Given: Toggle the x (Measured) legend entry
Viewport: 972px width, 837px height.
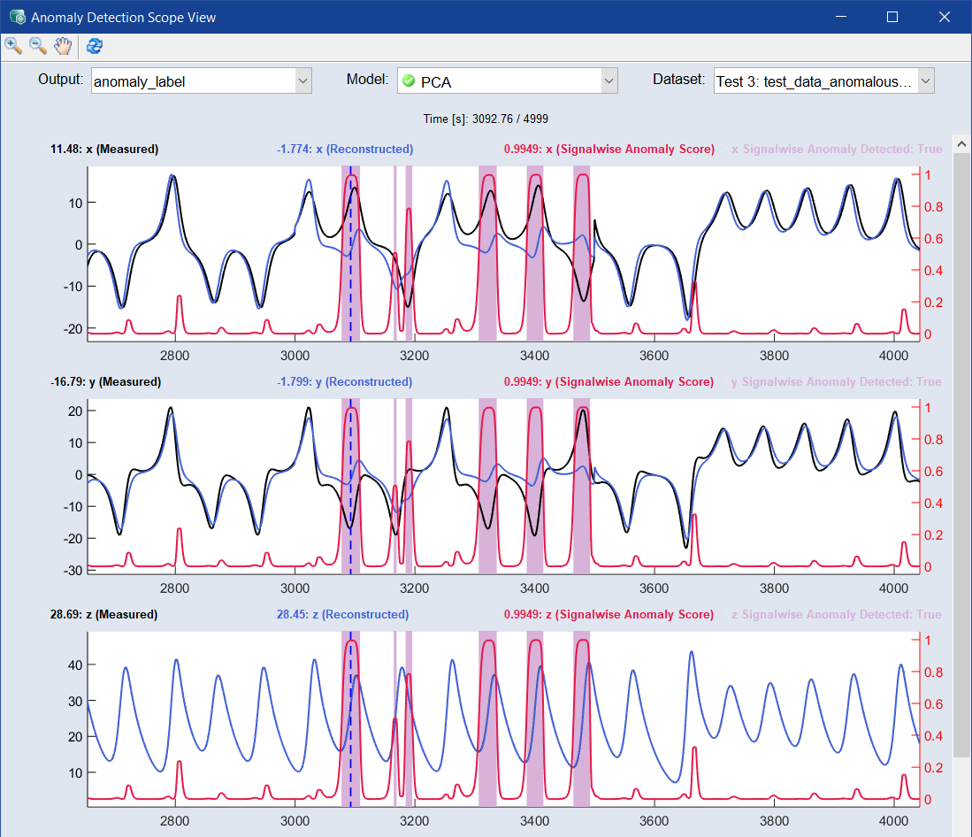Looking at the screenshot, I should click(104, 150).
